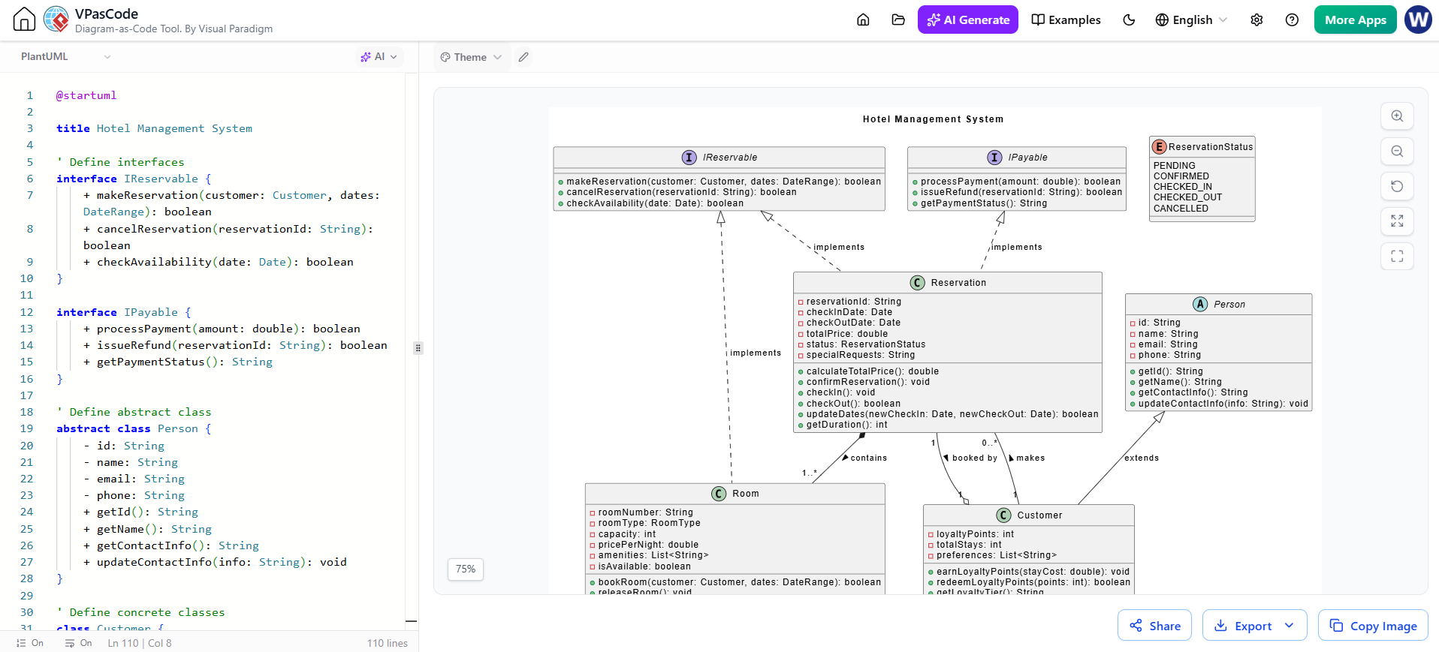The width and height of the screenshot is (1439, 652).
Task: Click the More Apps button
Action: click(1355, 20)
